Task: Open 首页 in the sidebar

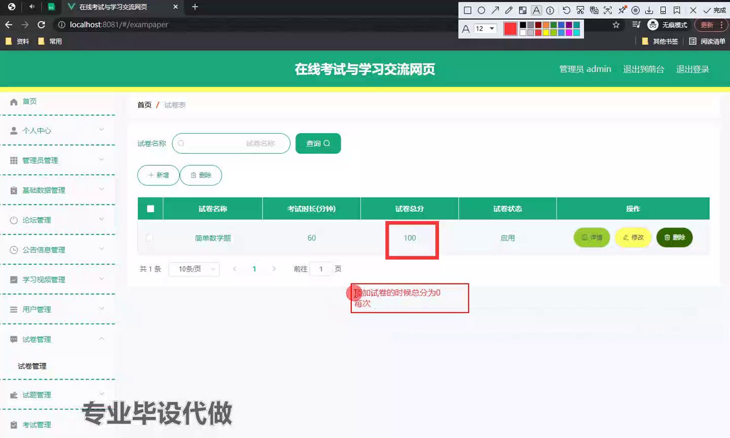Action: pyautogui.click(x=29, y=101)
